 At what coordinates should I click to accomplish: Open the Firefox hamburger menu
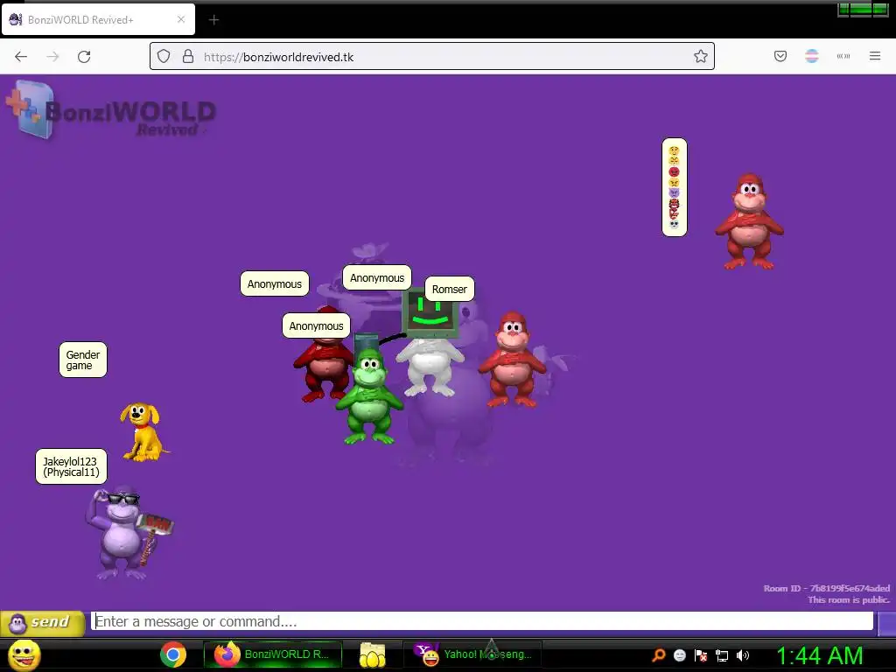click(875, 56)
